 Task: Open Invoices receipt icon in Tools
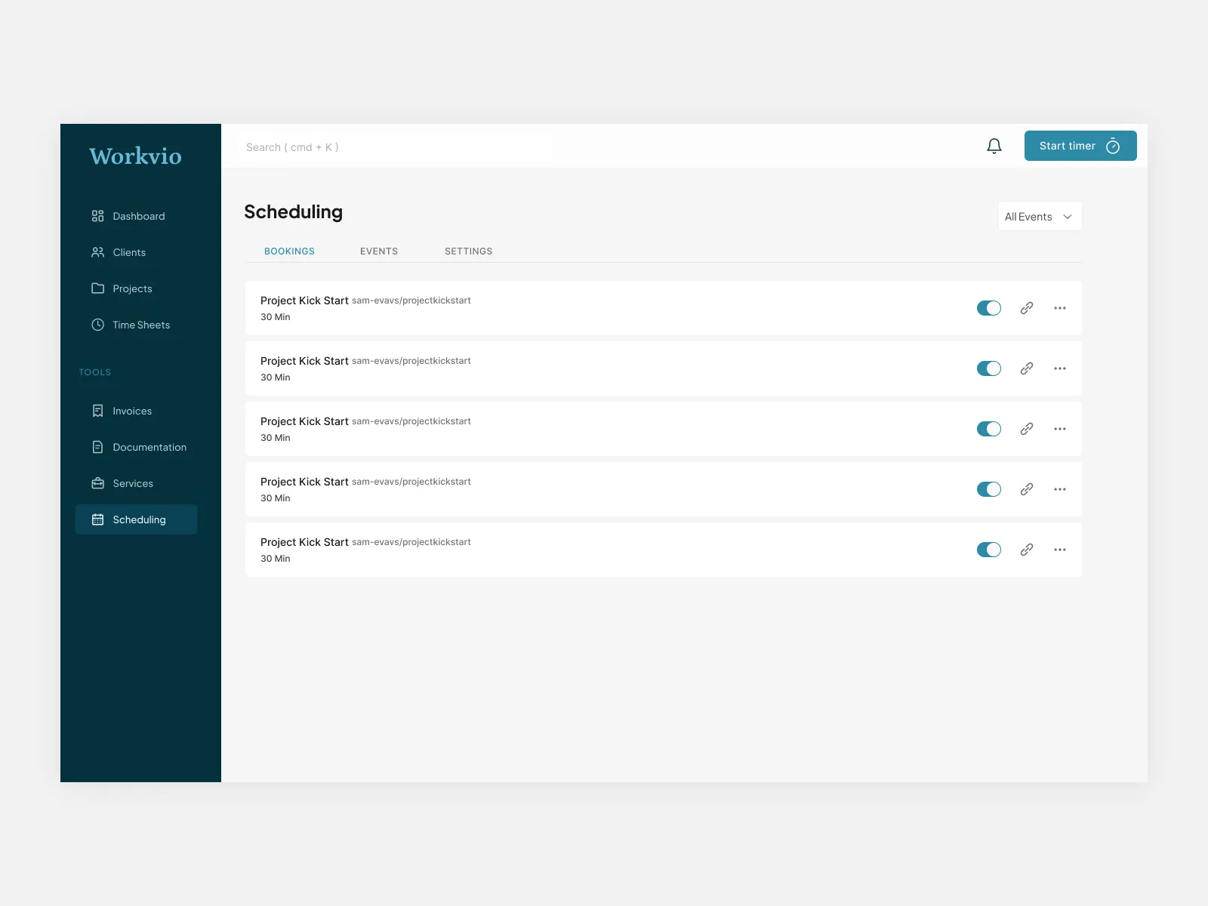(97, 411)
